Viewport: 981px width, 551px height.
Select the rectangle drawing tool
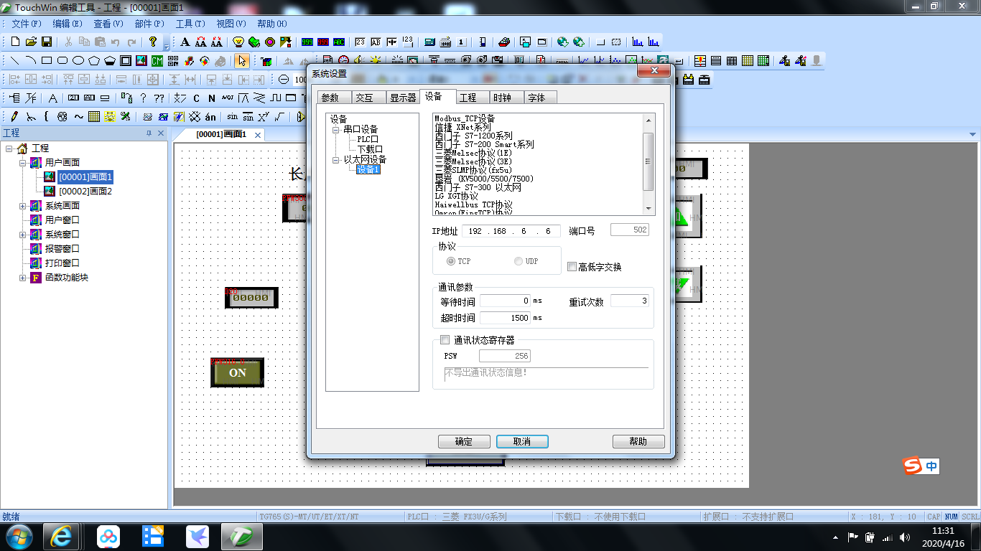coord(47,60)
